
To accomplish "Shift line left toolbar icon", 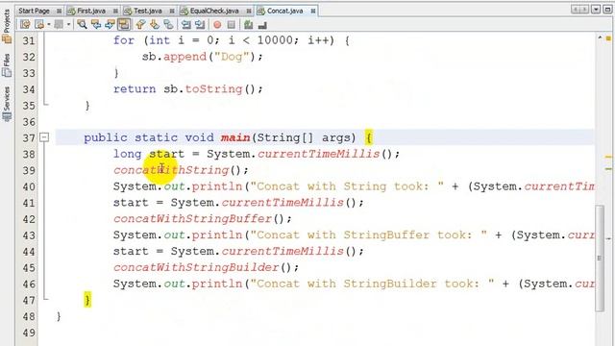I will click(x=185, y=25).
